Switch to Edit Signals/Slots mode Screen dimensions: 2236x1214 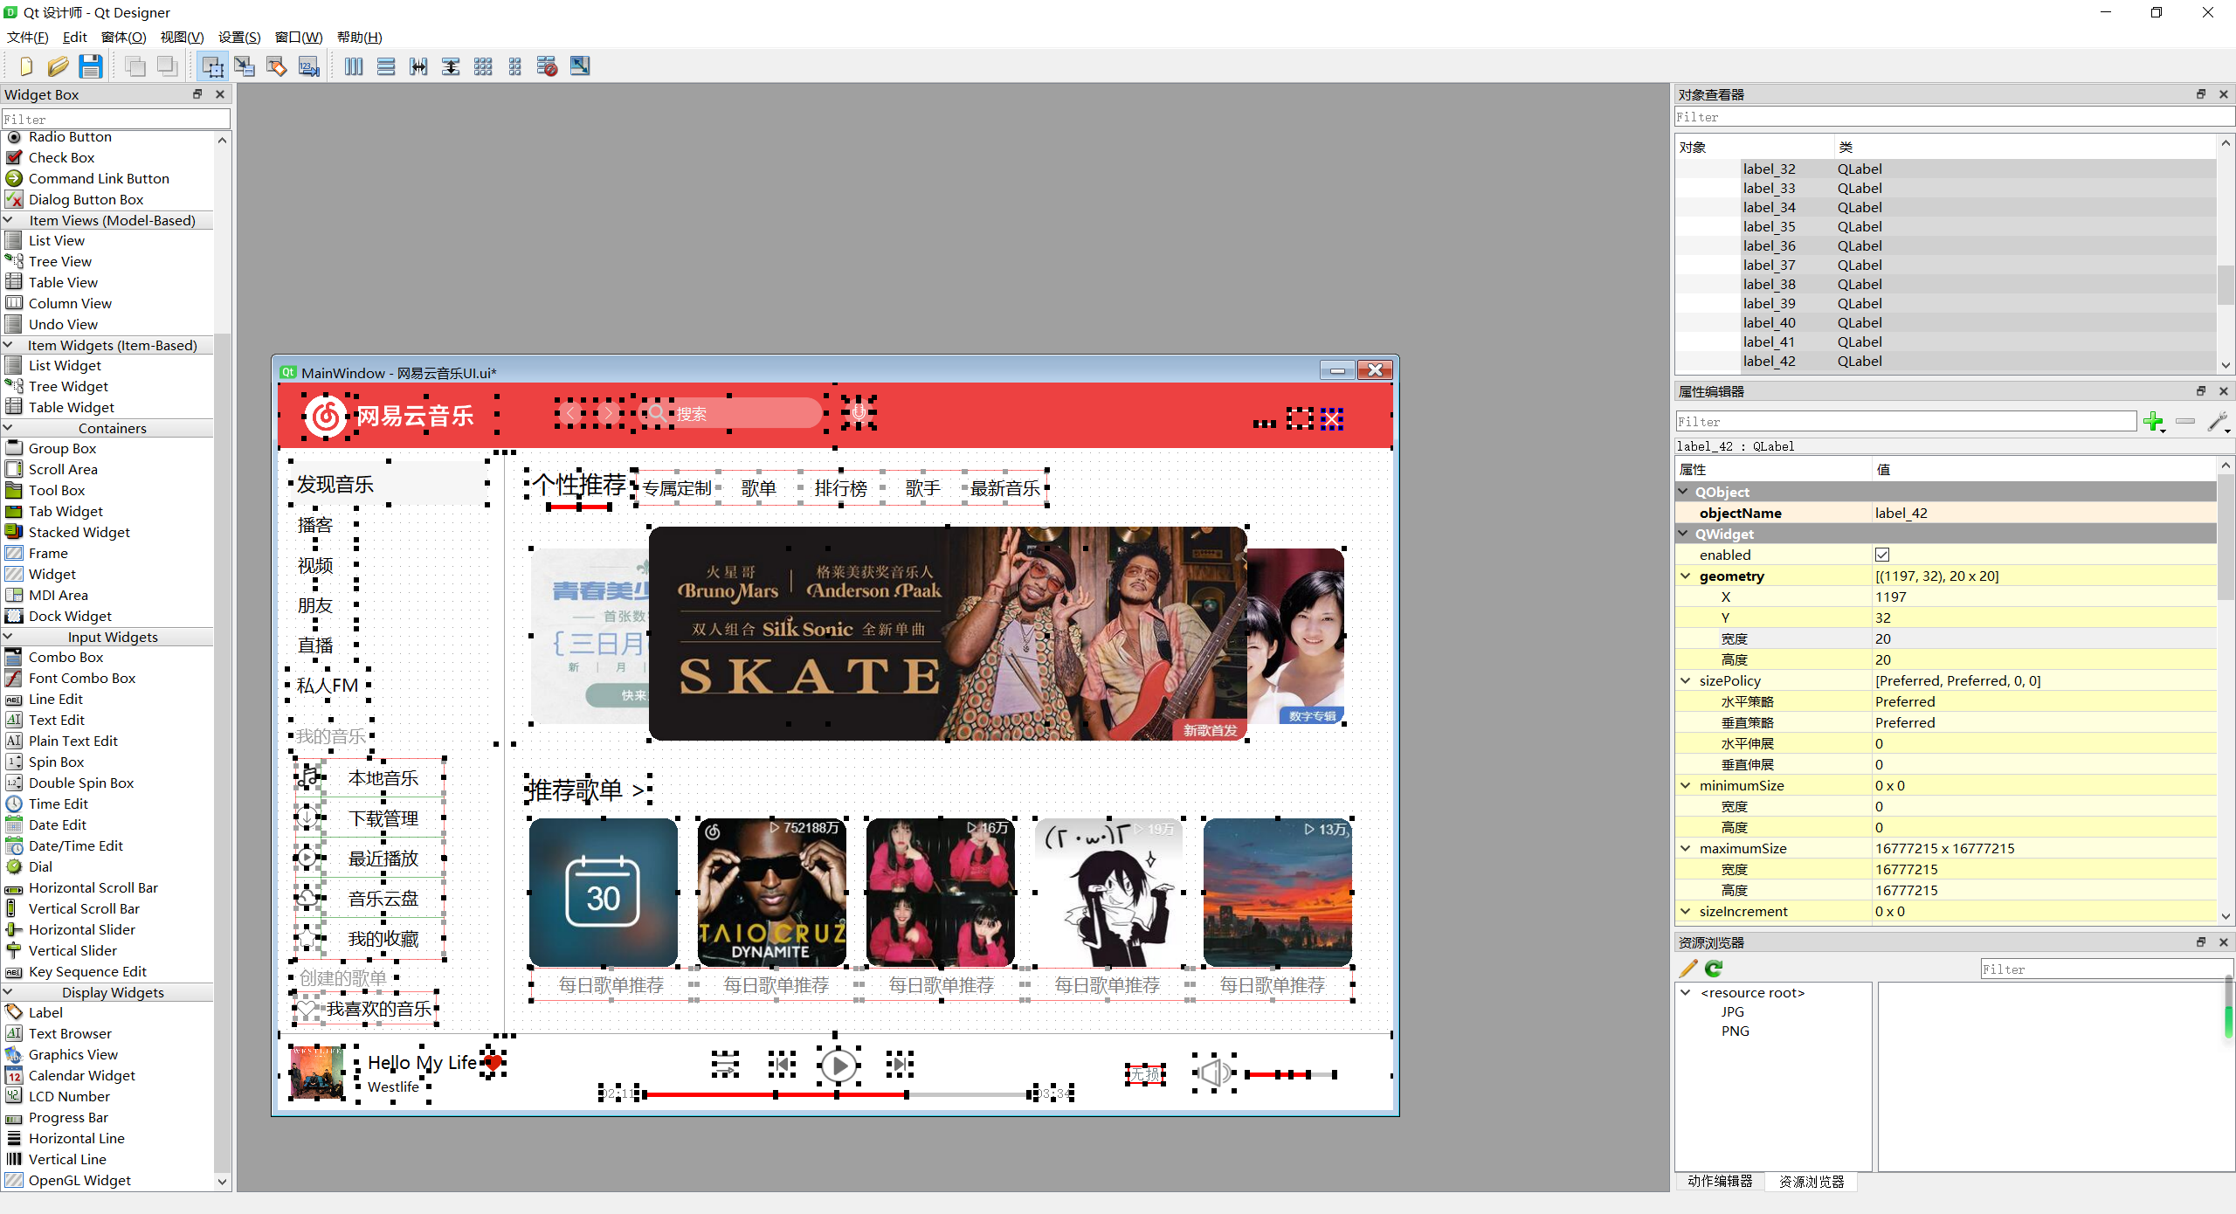[245, 66]
